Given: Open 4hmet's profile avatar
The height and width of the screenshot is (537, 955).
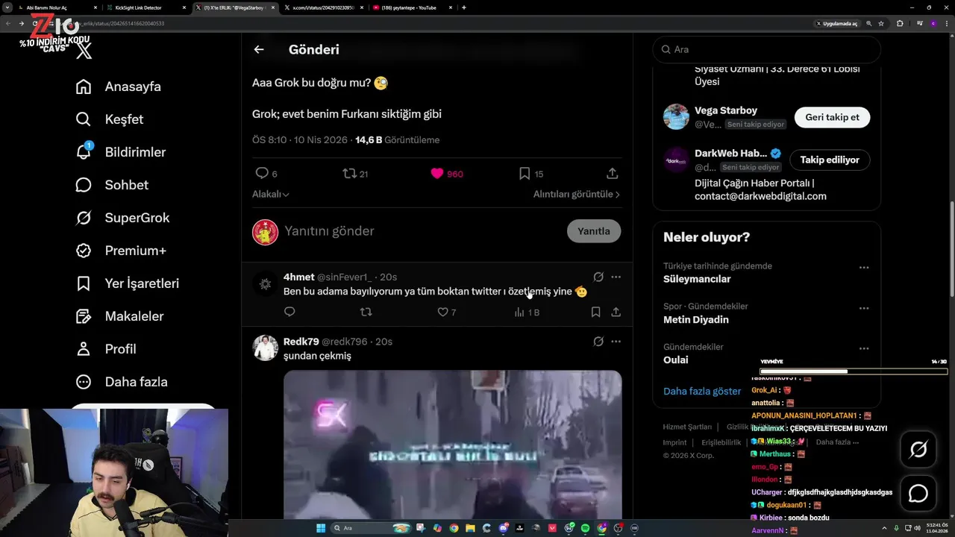Looking at the screenshot, I should tap(266, 283).
